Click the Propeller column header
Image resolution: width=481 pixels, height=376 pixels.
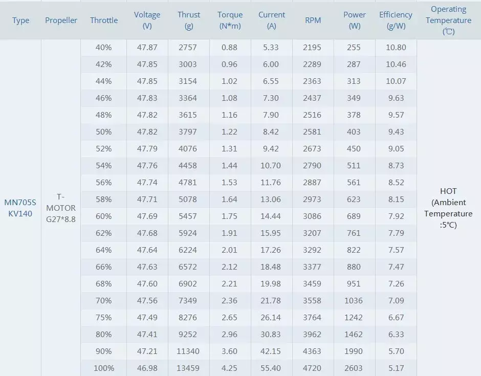[61, 20]
